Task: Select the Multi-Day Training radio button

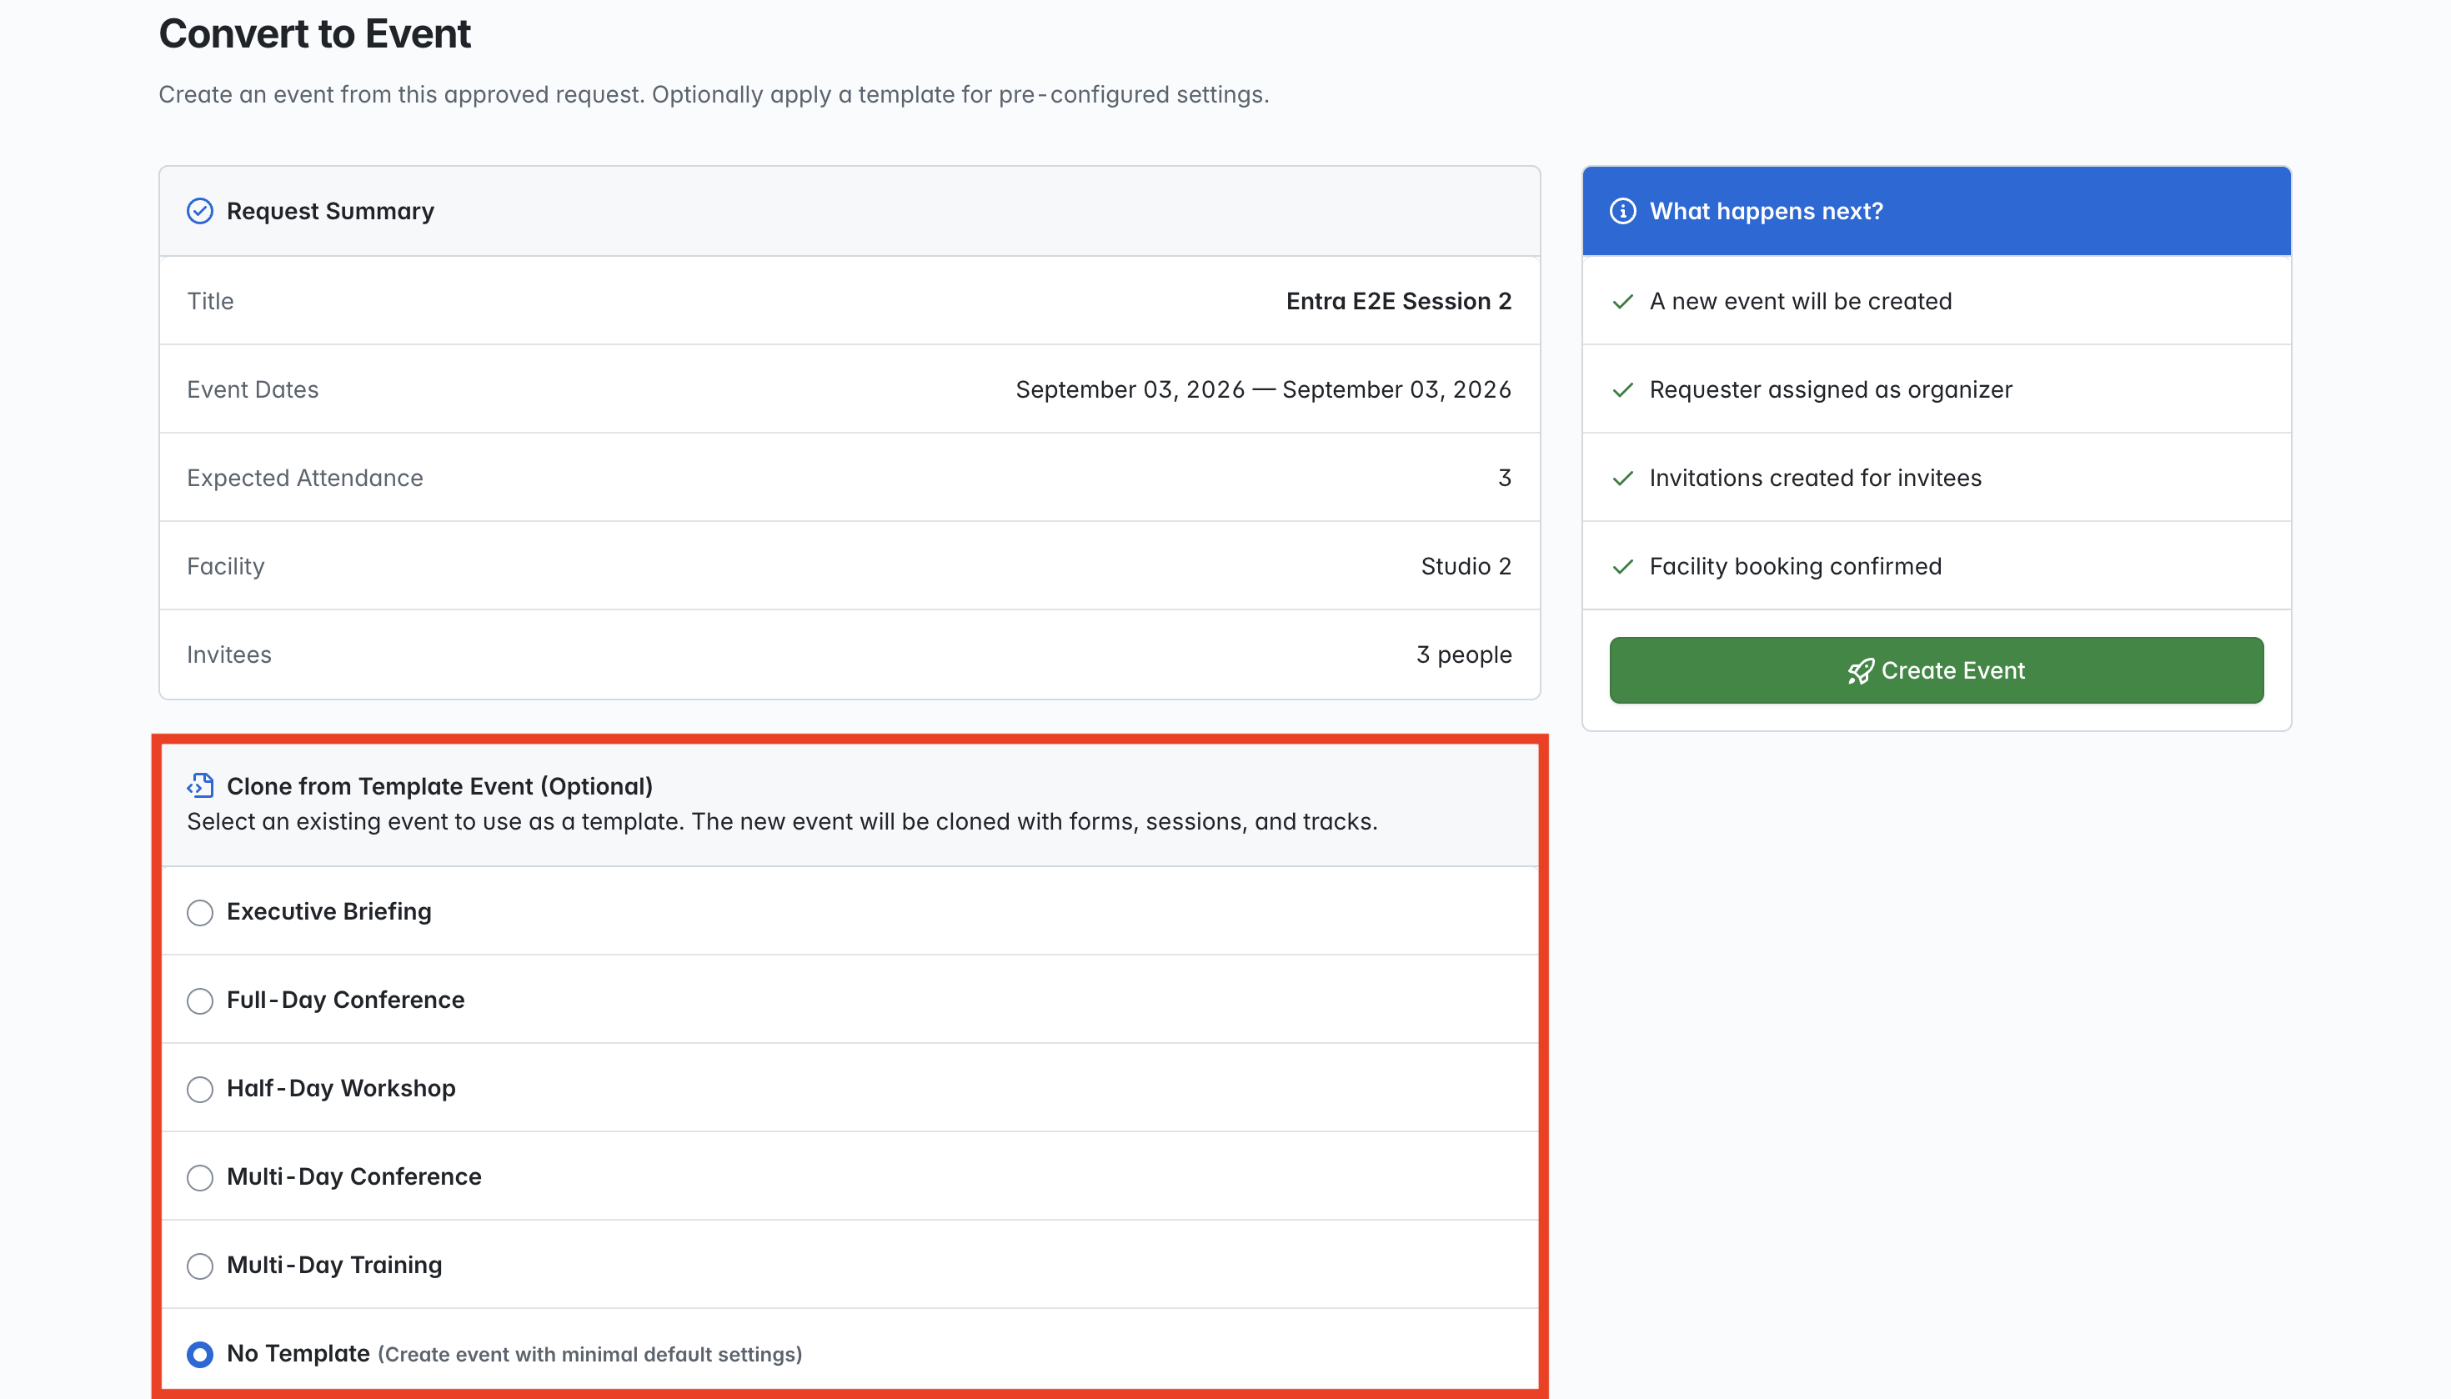Action: click(x=200, y=1266)
